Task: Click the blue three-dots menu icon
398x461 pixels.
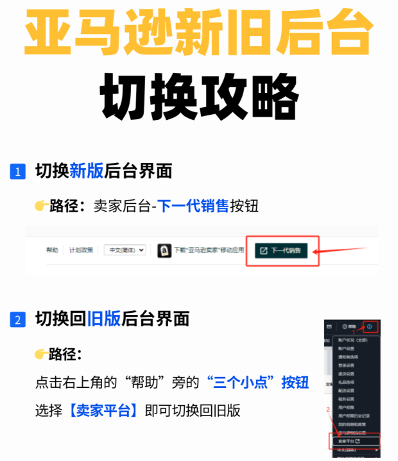Action: 370,326
